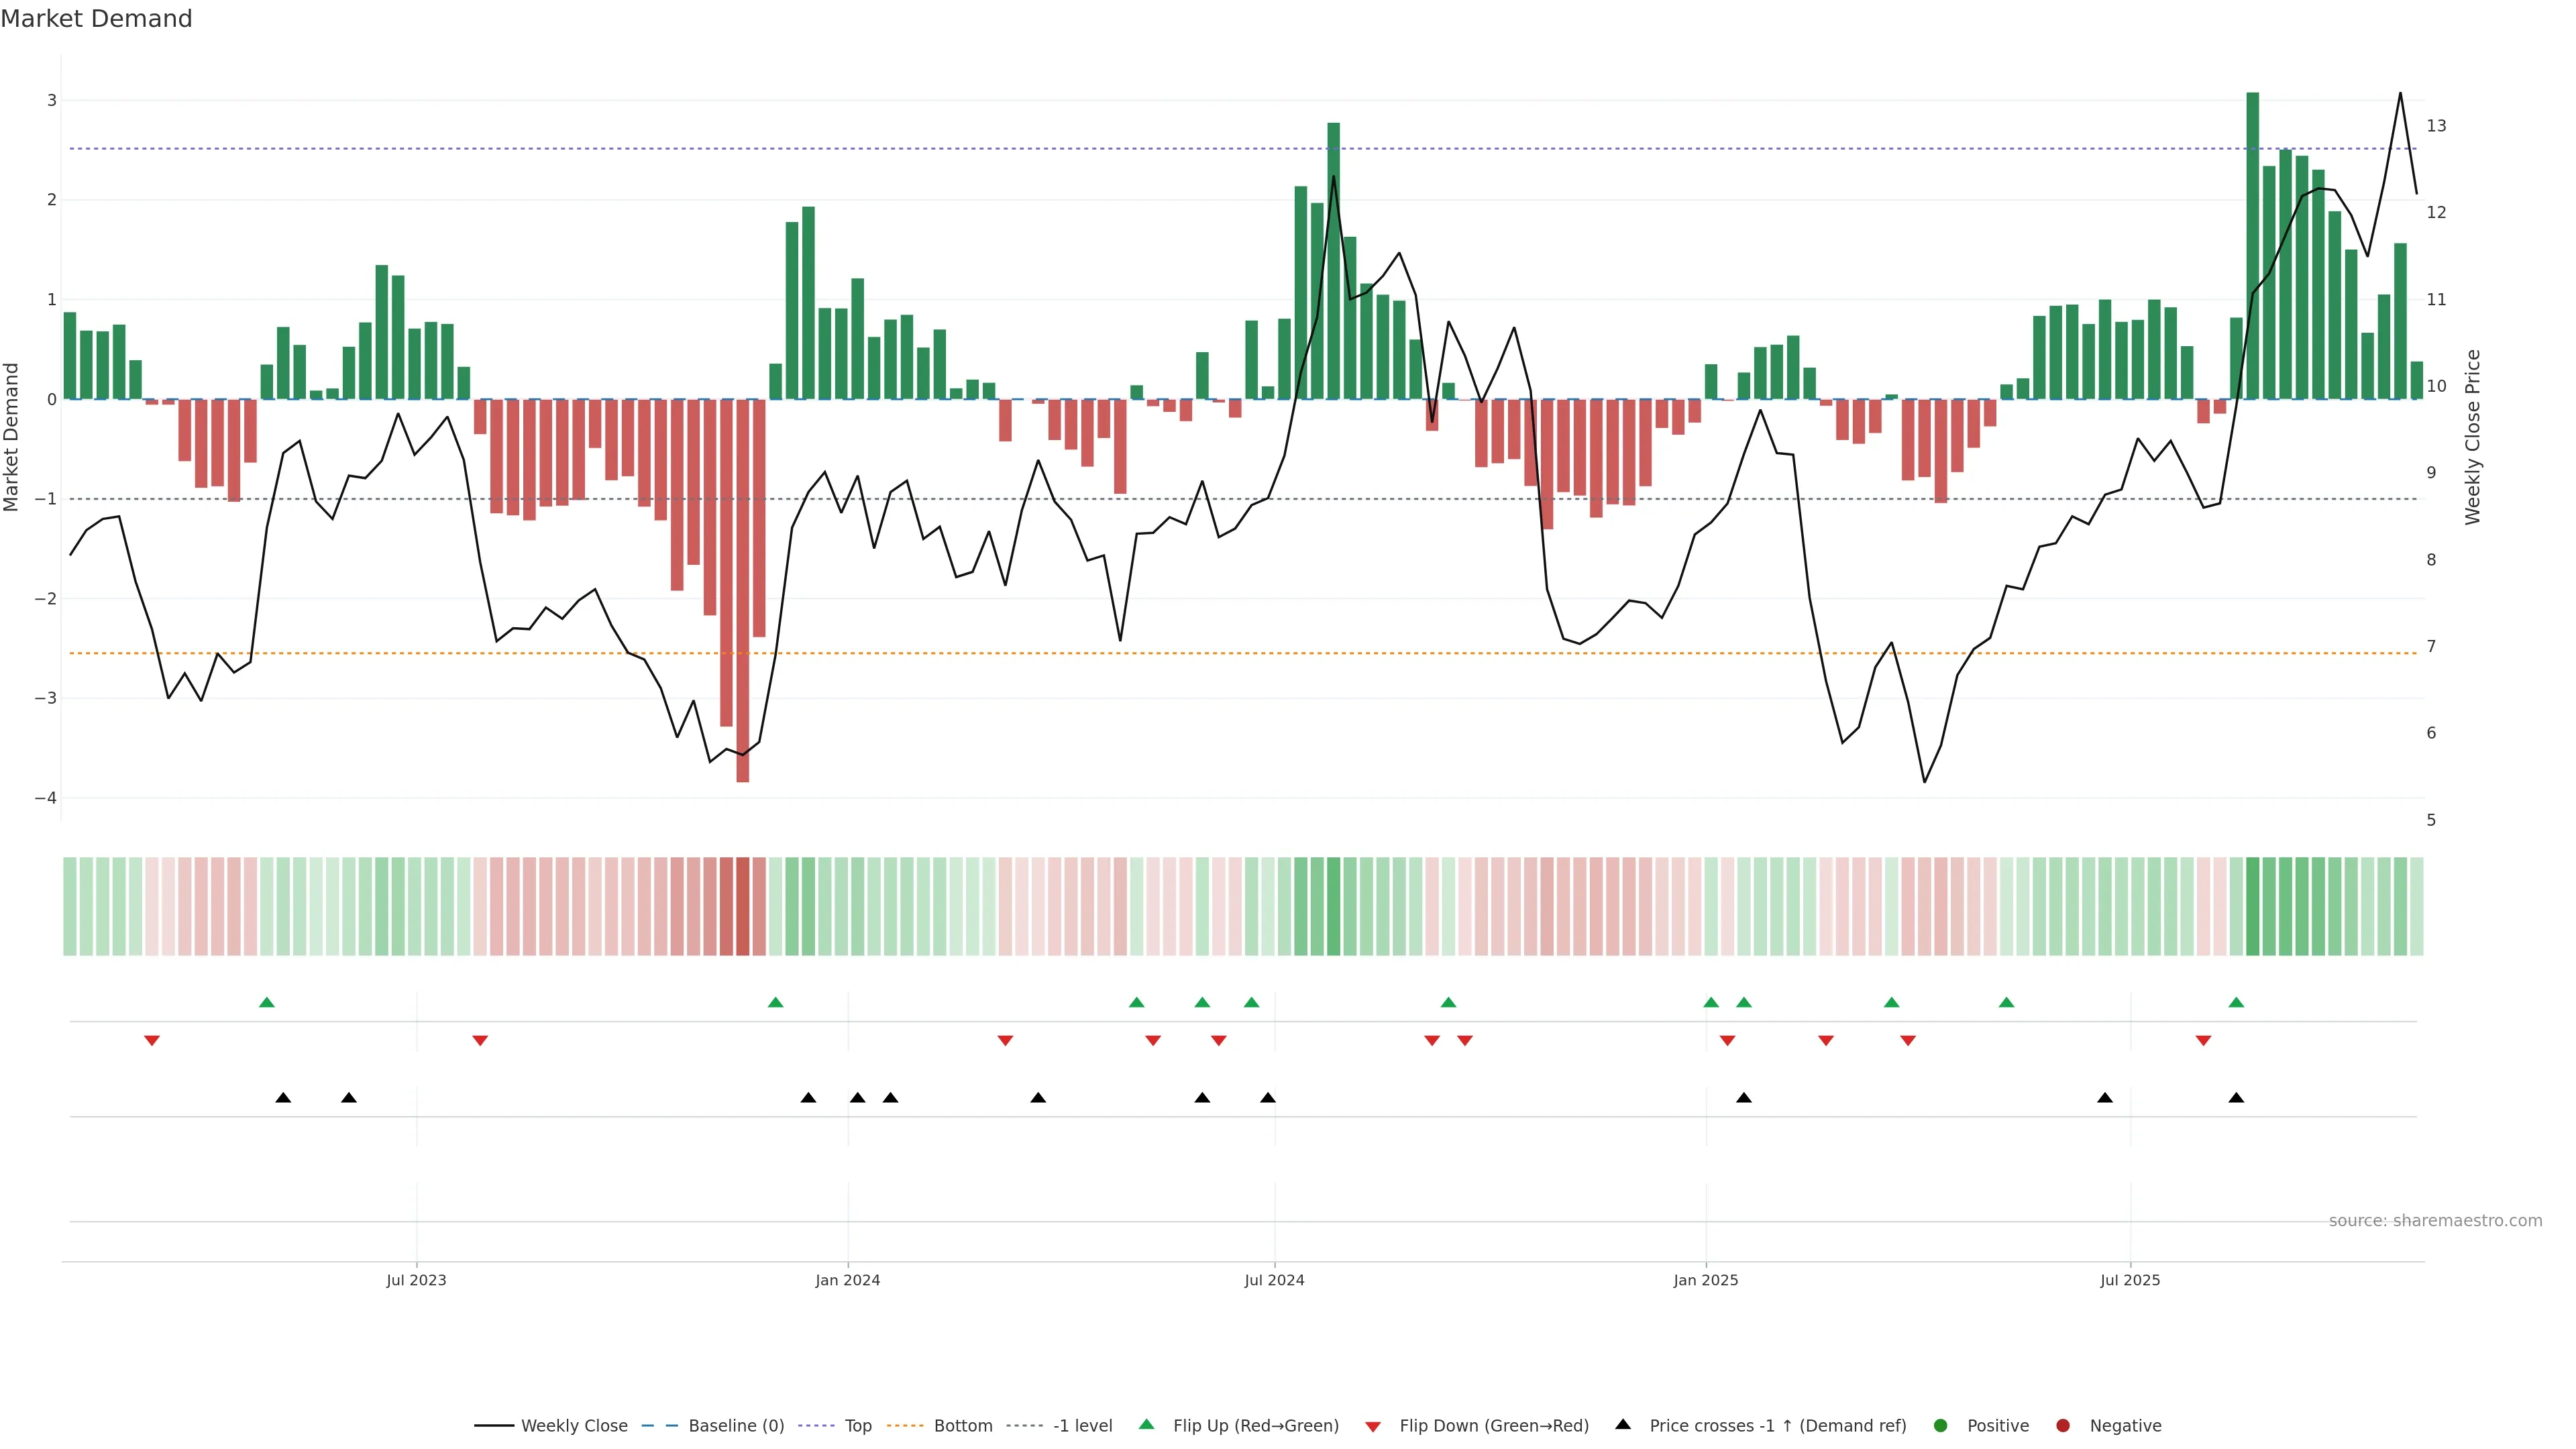Click the red Flip Down triangle legend icon
This screenshot has height=1449, width=2576.
pos(1373,1426)
